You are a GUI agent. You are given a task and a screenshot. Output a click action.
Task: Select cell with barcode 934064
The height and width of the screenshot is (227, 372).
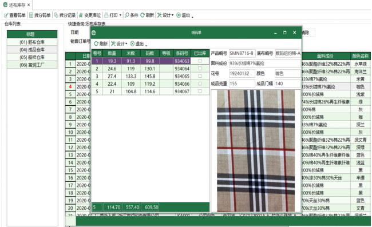tap(182, 69)
